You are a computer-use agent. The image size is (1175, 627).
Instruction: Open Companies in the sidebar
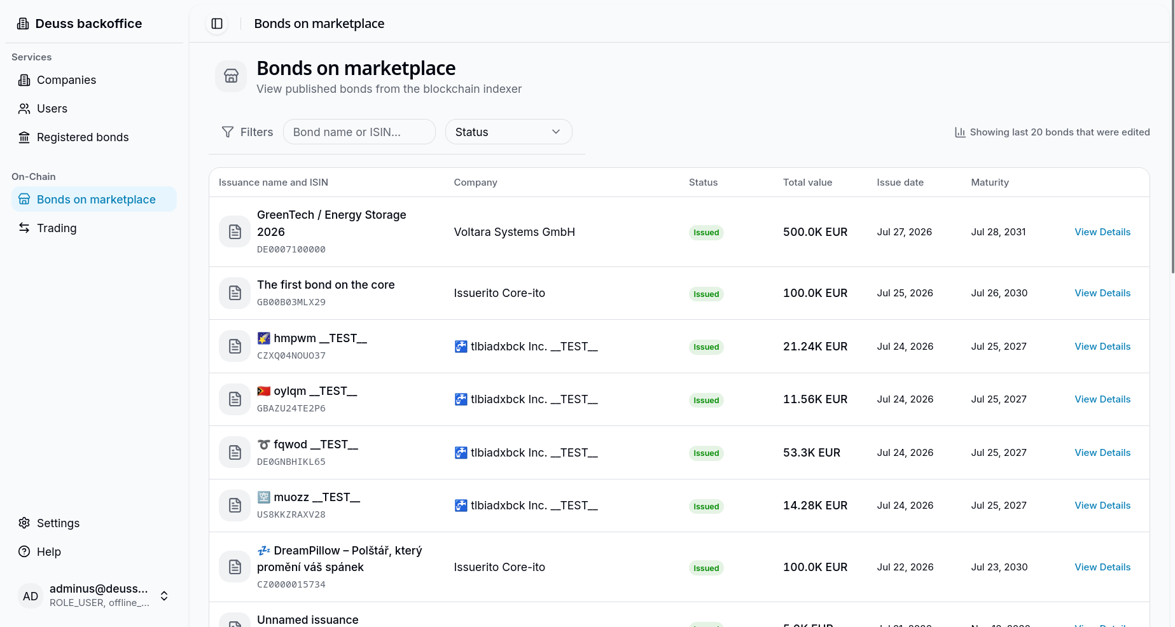click(94, 80)
